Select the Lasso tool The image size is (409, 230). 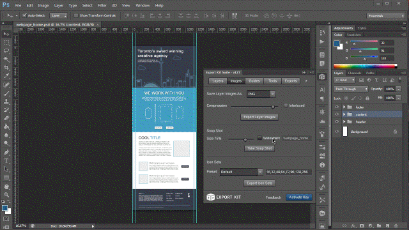click(6, 50)
